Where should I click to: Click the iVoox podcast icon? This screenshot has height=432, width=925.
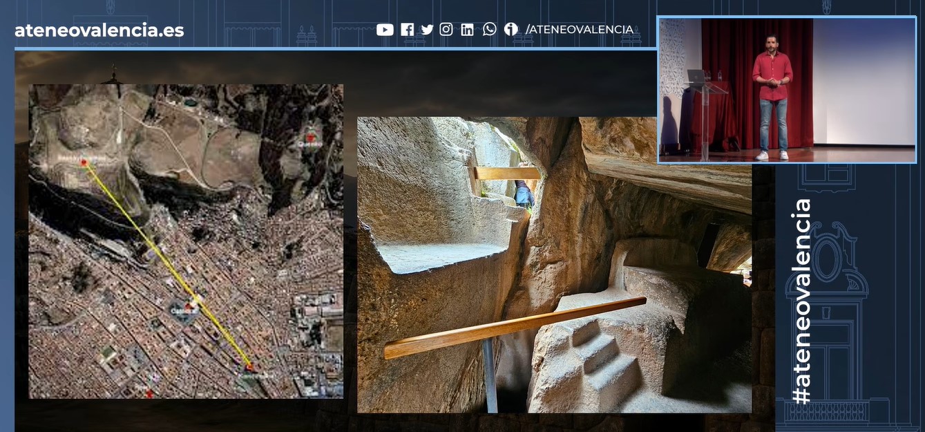pos(511,30)
